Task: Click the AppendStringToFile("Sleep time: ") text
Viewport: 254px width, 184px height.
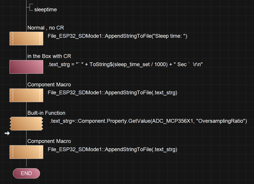Action: point(118,36)
